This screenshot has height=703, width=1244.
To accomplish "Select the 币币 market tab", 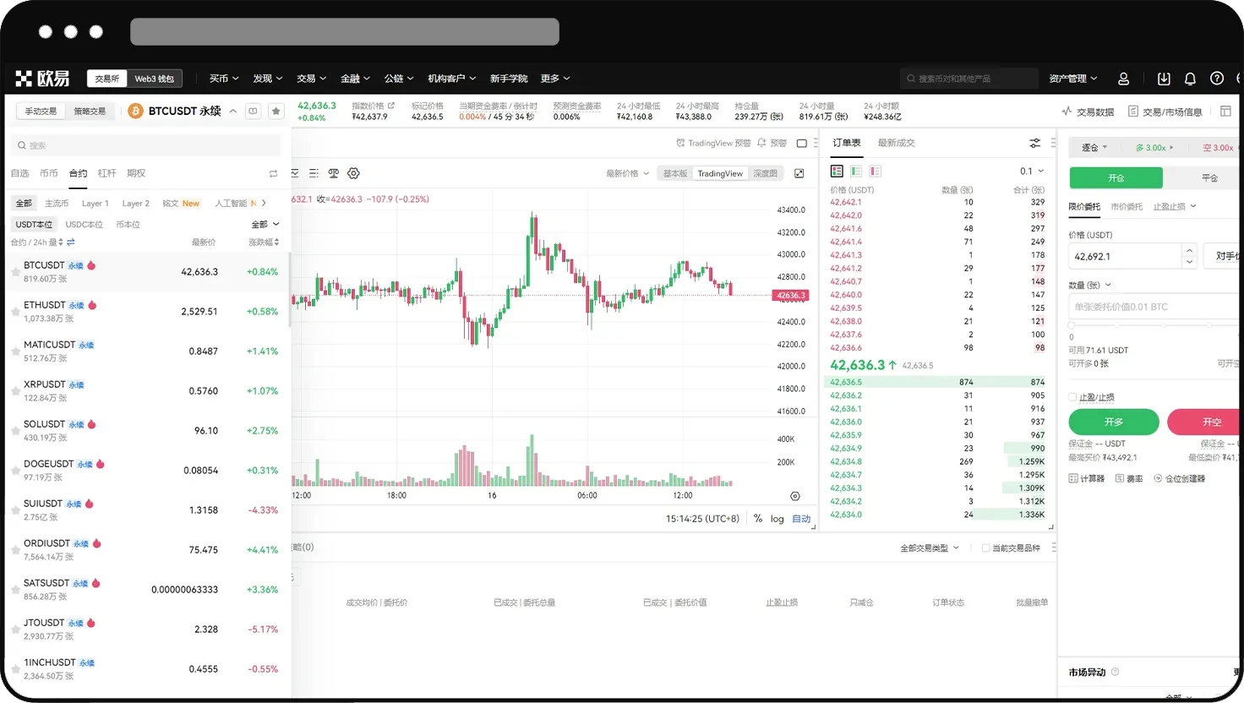I will [x=49, y=173].
